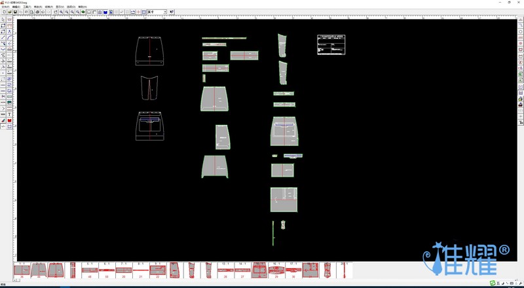Image resolution: width=524 pixels, height=288 pixels.
Task: Click the red book icon in left toolbox
Action: [x=9, y=120]
